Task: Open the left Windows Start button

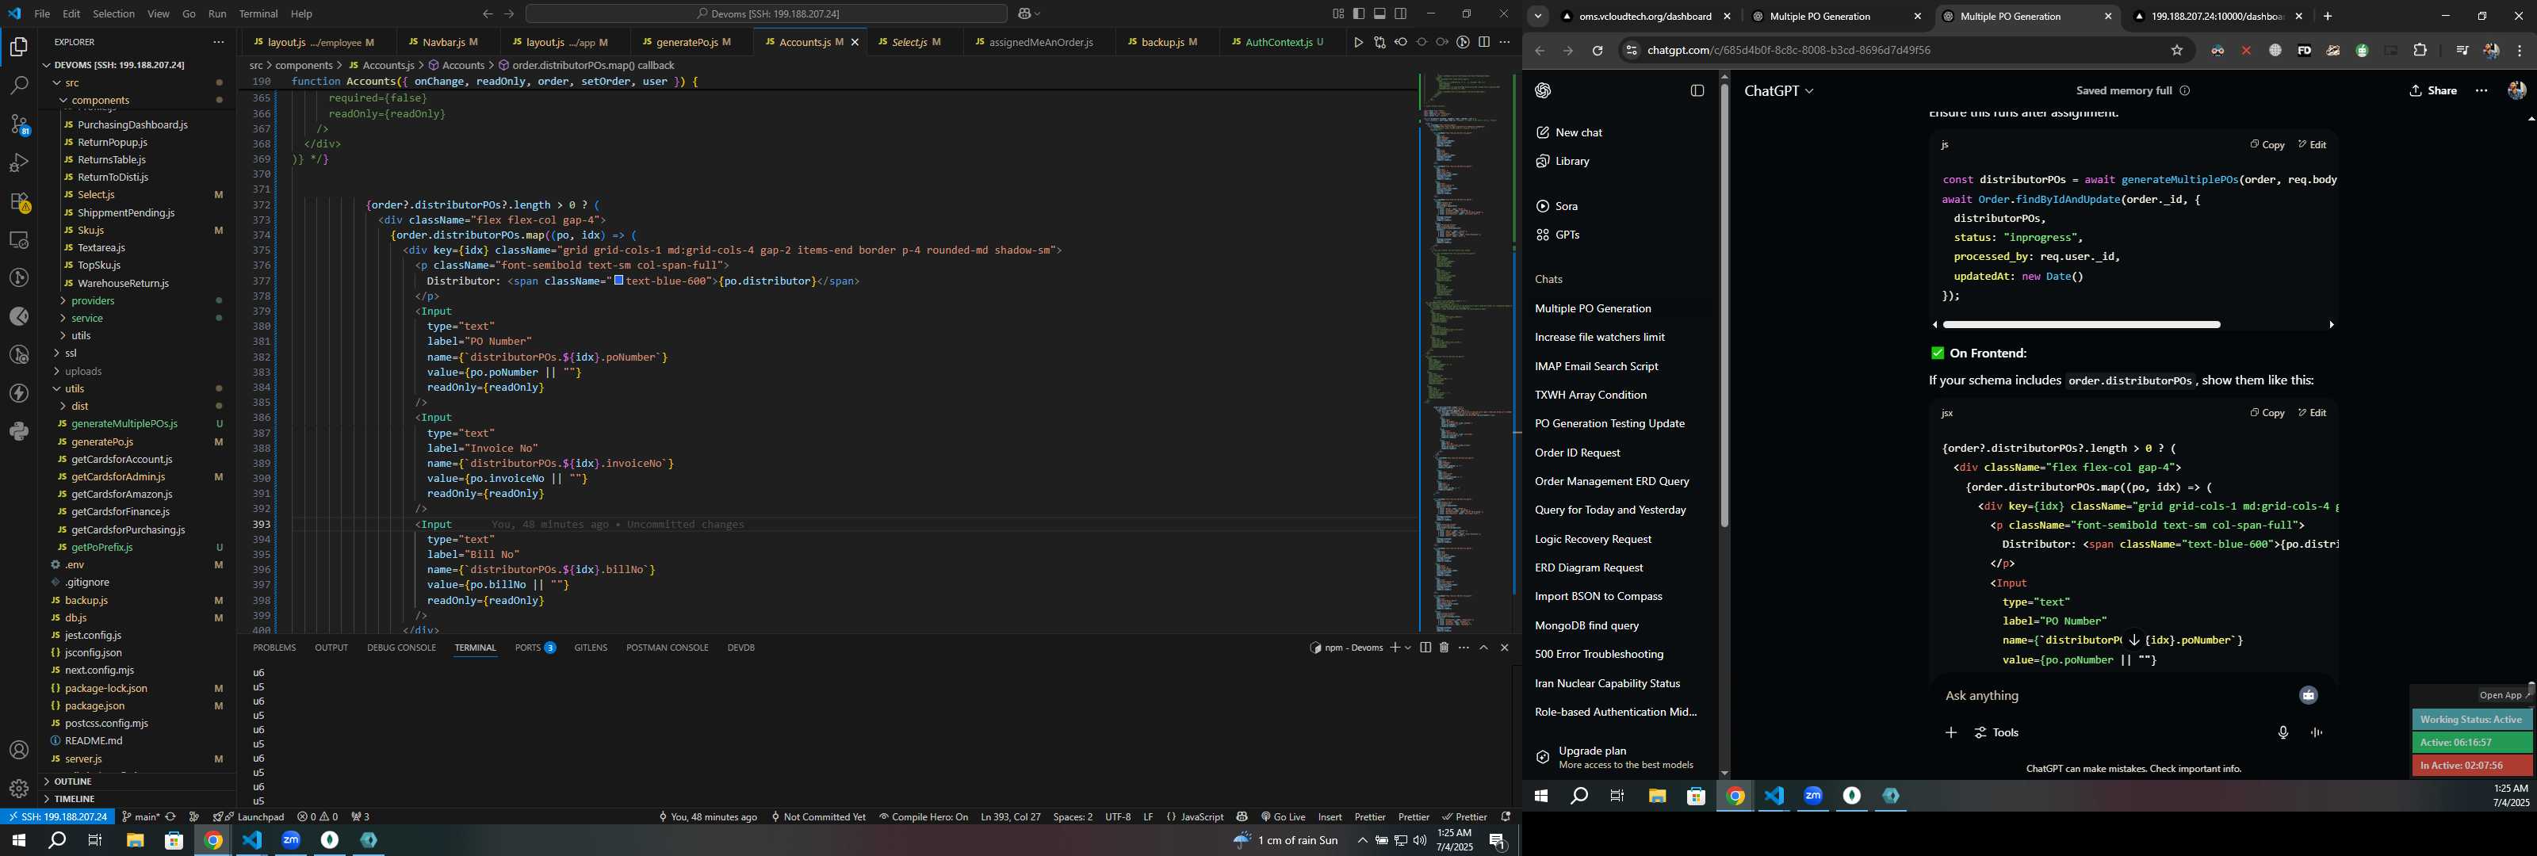Action: tap(17, 840)
